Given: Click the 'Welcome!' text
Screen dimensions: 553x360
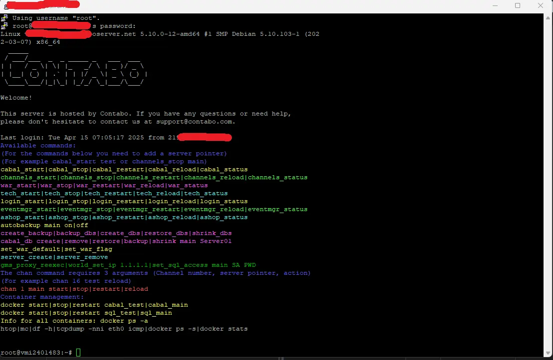Looking at the screenshot, I should pos(16,98).
